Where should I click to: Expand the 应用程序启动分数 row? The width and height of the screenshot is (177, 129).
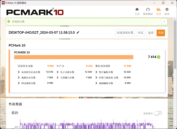click(19, 72)
